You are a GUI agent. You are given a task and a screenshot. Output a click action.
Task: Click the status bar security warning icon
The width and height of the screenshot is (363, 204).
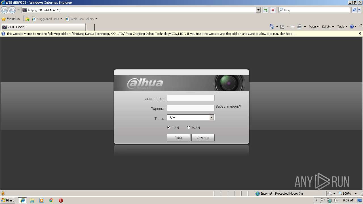[3, 194]
